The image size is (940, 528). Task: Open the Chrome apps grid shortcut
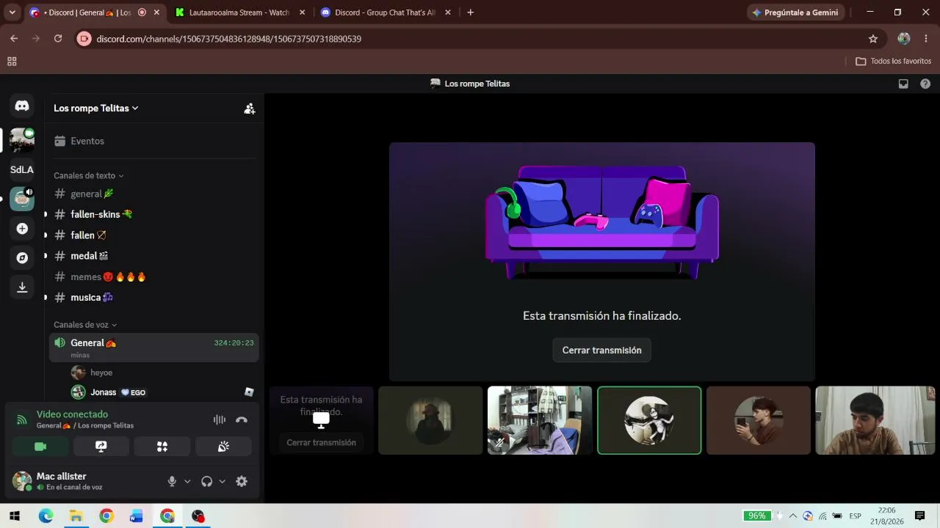(x=12, y=62)
